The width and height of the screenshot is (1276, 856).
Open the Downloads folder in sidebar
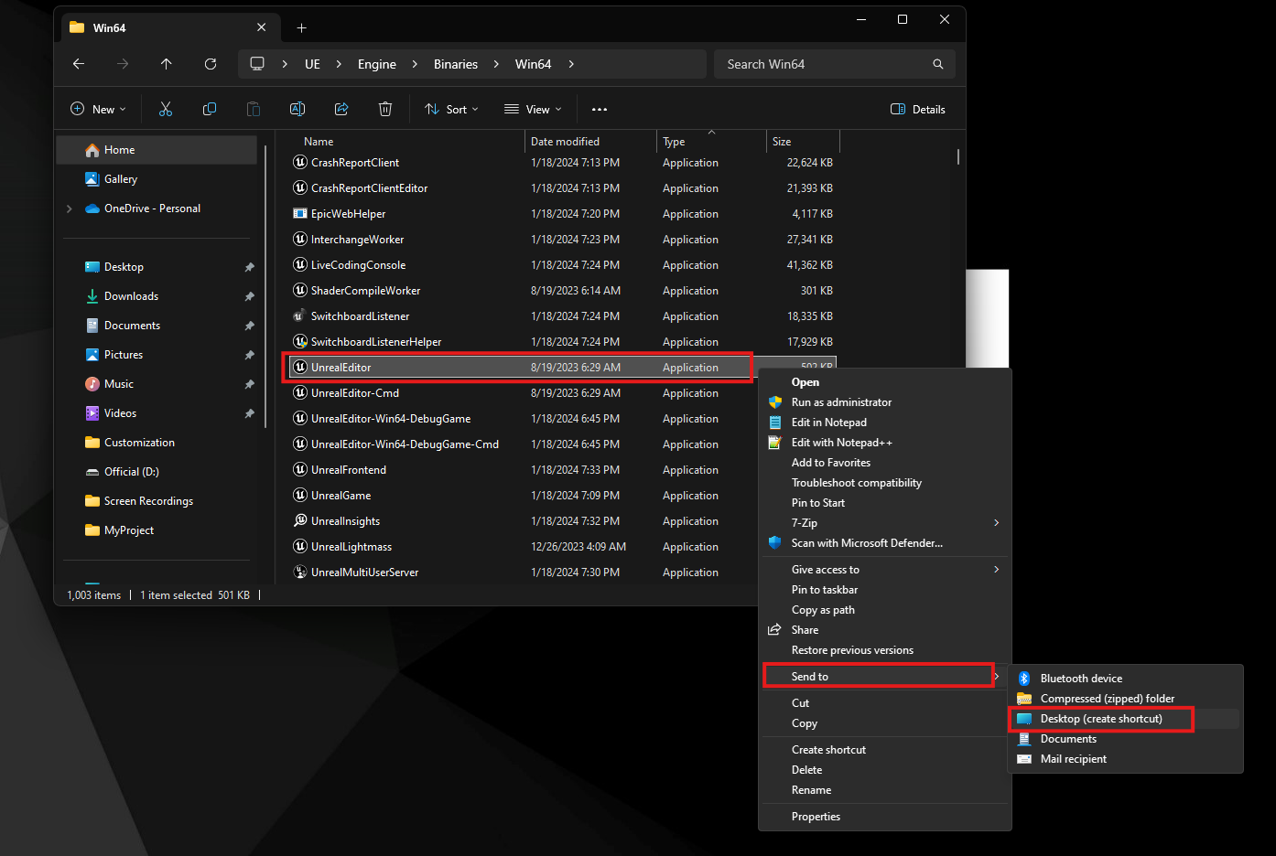131,296
